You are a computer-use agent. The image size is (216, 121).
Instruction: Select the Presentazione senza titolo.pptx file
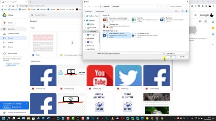pyautogui.click(x=116, y=20)
